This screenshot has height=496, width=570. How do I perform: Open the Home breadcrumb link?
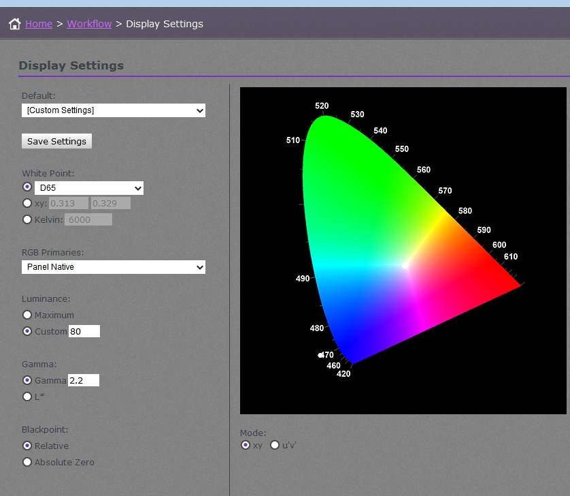pyautogui.click(x=39, y=24)
